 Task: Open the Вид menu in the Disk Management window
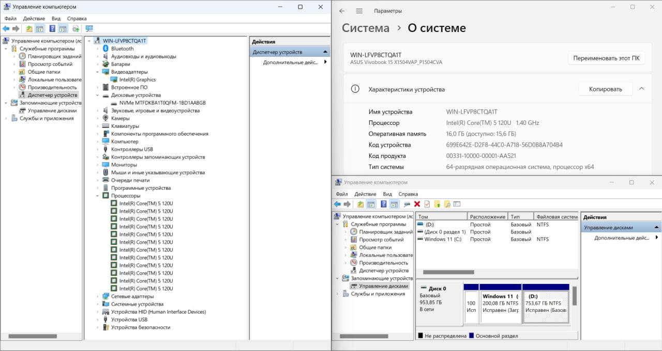[387, 194]
